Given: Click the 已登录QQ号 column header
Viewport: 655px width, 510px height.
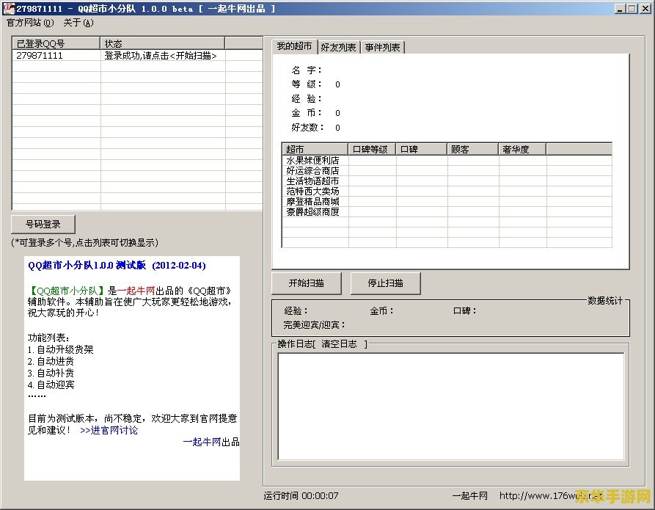Looking at the screenshot, I should click(56, 44).
